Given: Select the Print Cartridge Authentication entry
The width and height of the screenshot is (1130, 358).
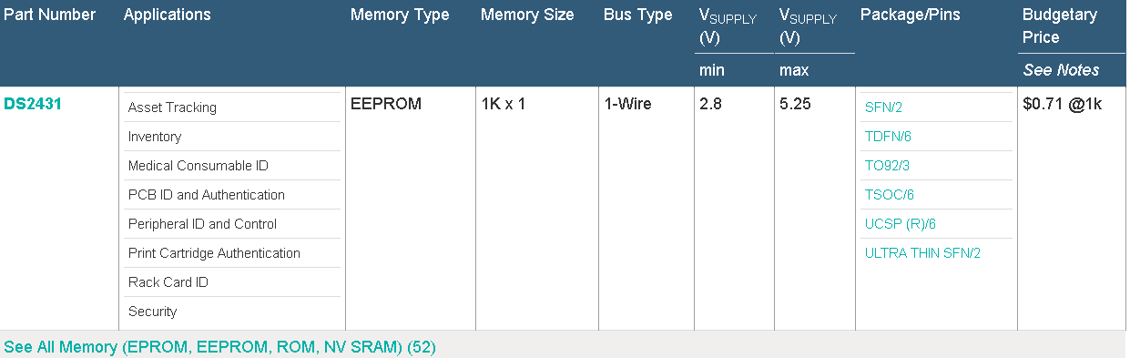Looking at the screenshot, I should tap(214, 253).
